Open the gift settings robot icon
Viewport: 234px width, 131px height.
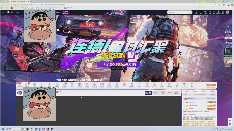point(79,85)
